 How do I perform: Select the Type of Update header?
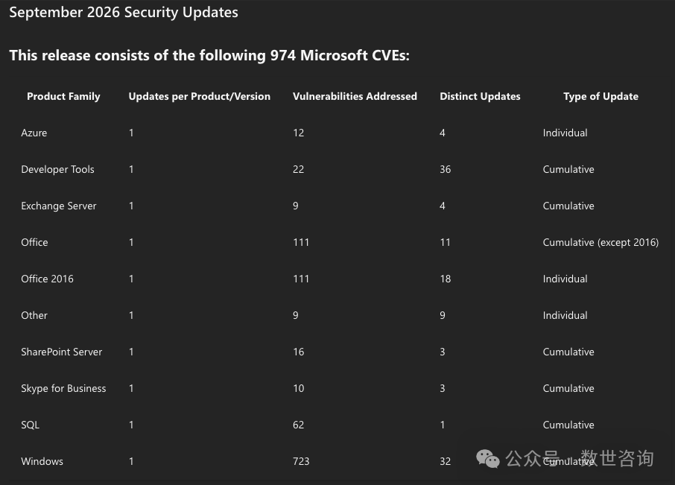pyautogui.click(x=600, y=96)
